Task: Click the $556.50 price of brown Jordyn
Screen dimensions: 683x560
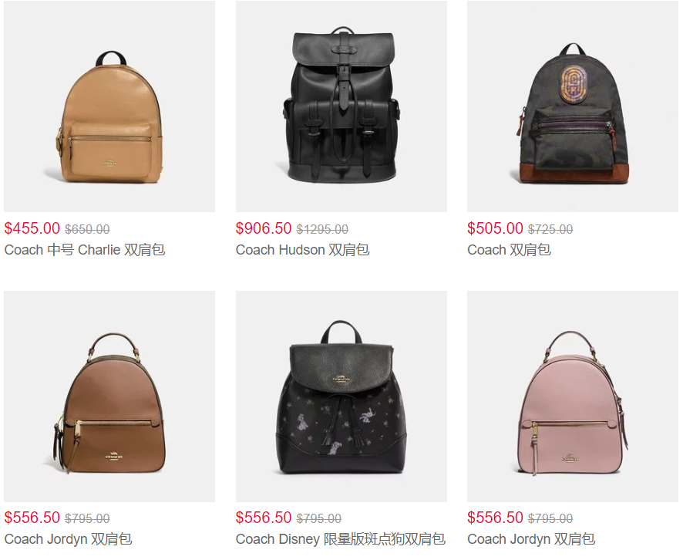Action: [x=32, y=518]
